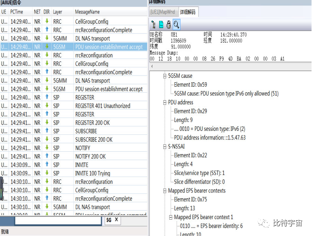Collapse the Mapped EPS bearer contexts node

165,191
